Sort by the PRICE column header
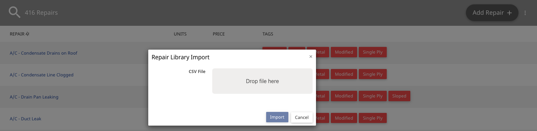This screenshot has width=537, height=131. 219,34
